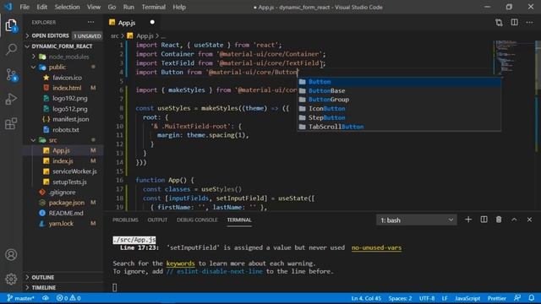The width and height of the screenshot is (541, 304).
Task: Open the Selection menu
Action: (x=67, y=7)
